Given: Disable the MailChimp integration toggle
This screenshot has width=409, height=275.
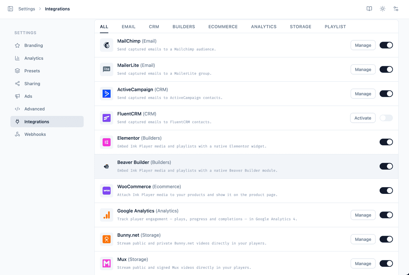Looking at the screenshot, I should (x=386, y=45).
